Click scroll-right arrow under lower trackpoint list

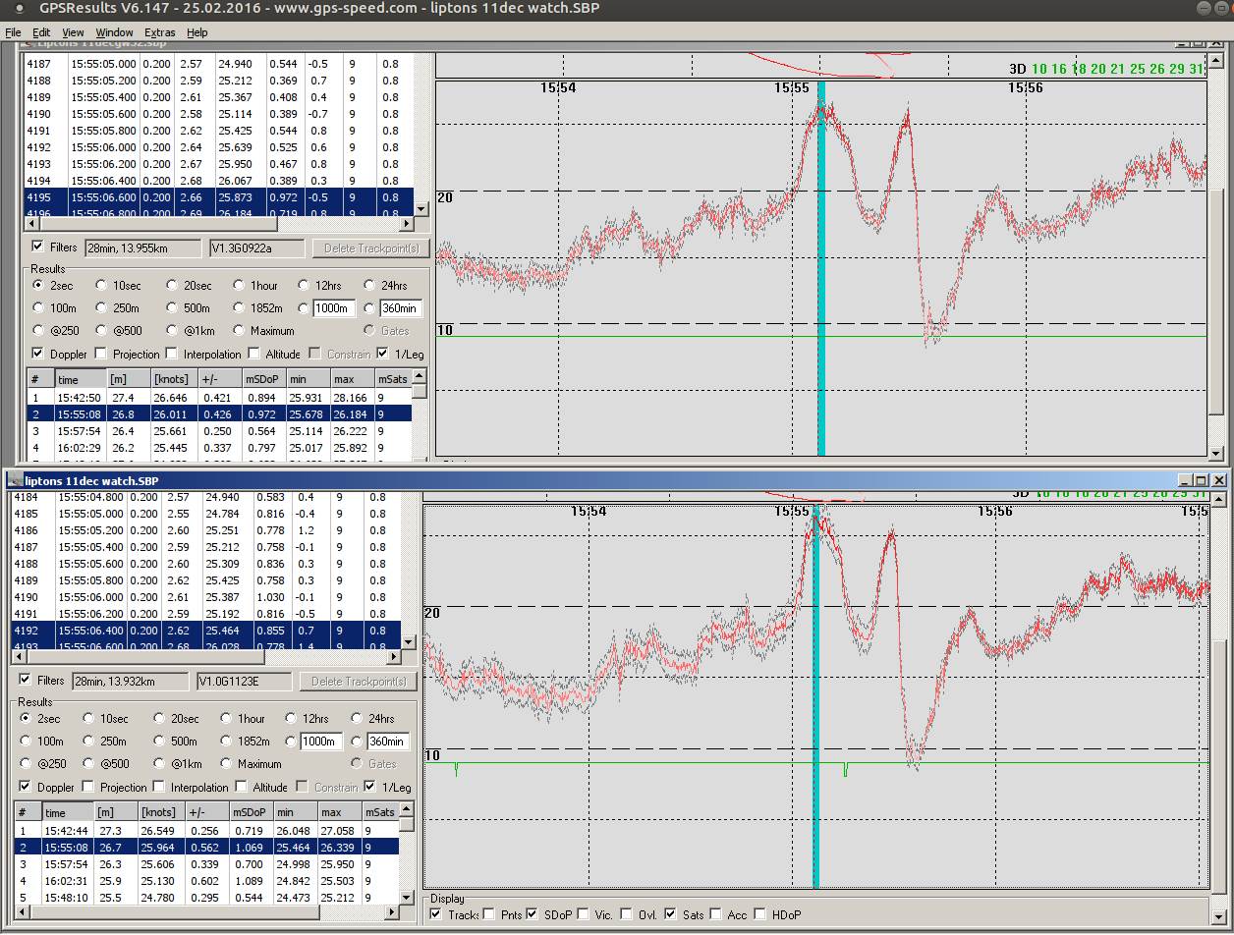[393, 658]
